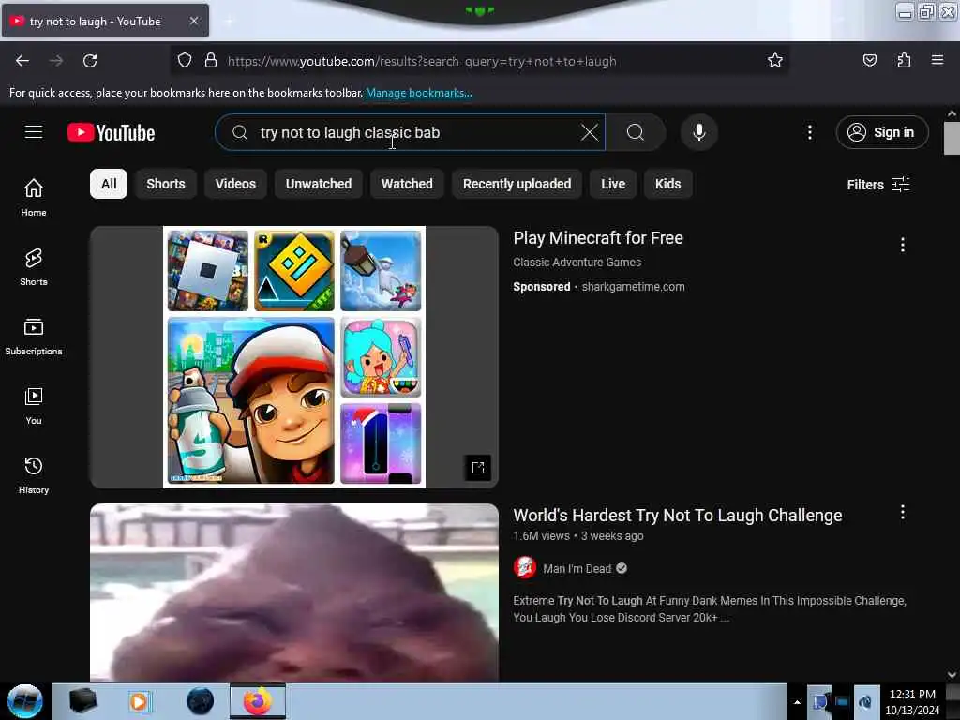This screenshot has width=960, height=720.
Task: Click the taskbar clock 12:31 PM
Action: (912, 701)
